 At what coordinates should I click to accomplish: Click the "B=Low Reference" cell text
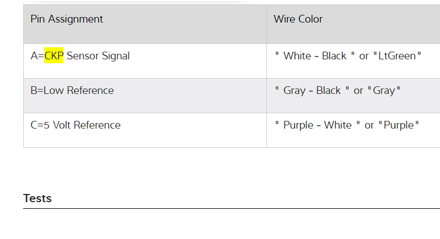(x=72, y=91)
